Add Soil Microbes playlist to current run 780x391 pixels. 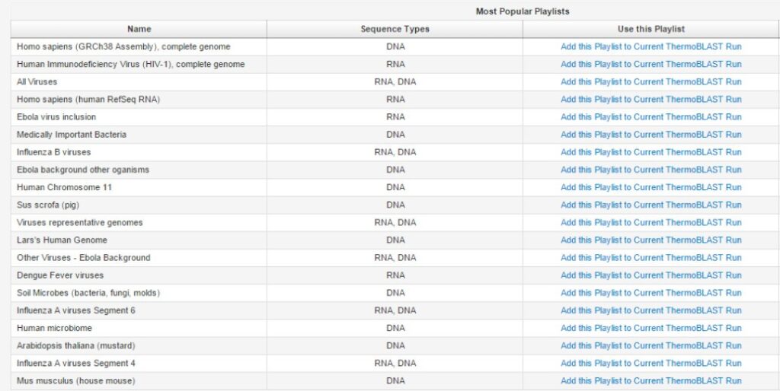(651, 293)
